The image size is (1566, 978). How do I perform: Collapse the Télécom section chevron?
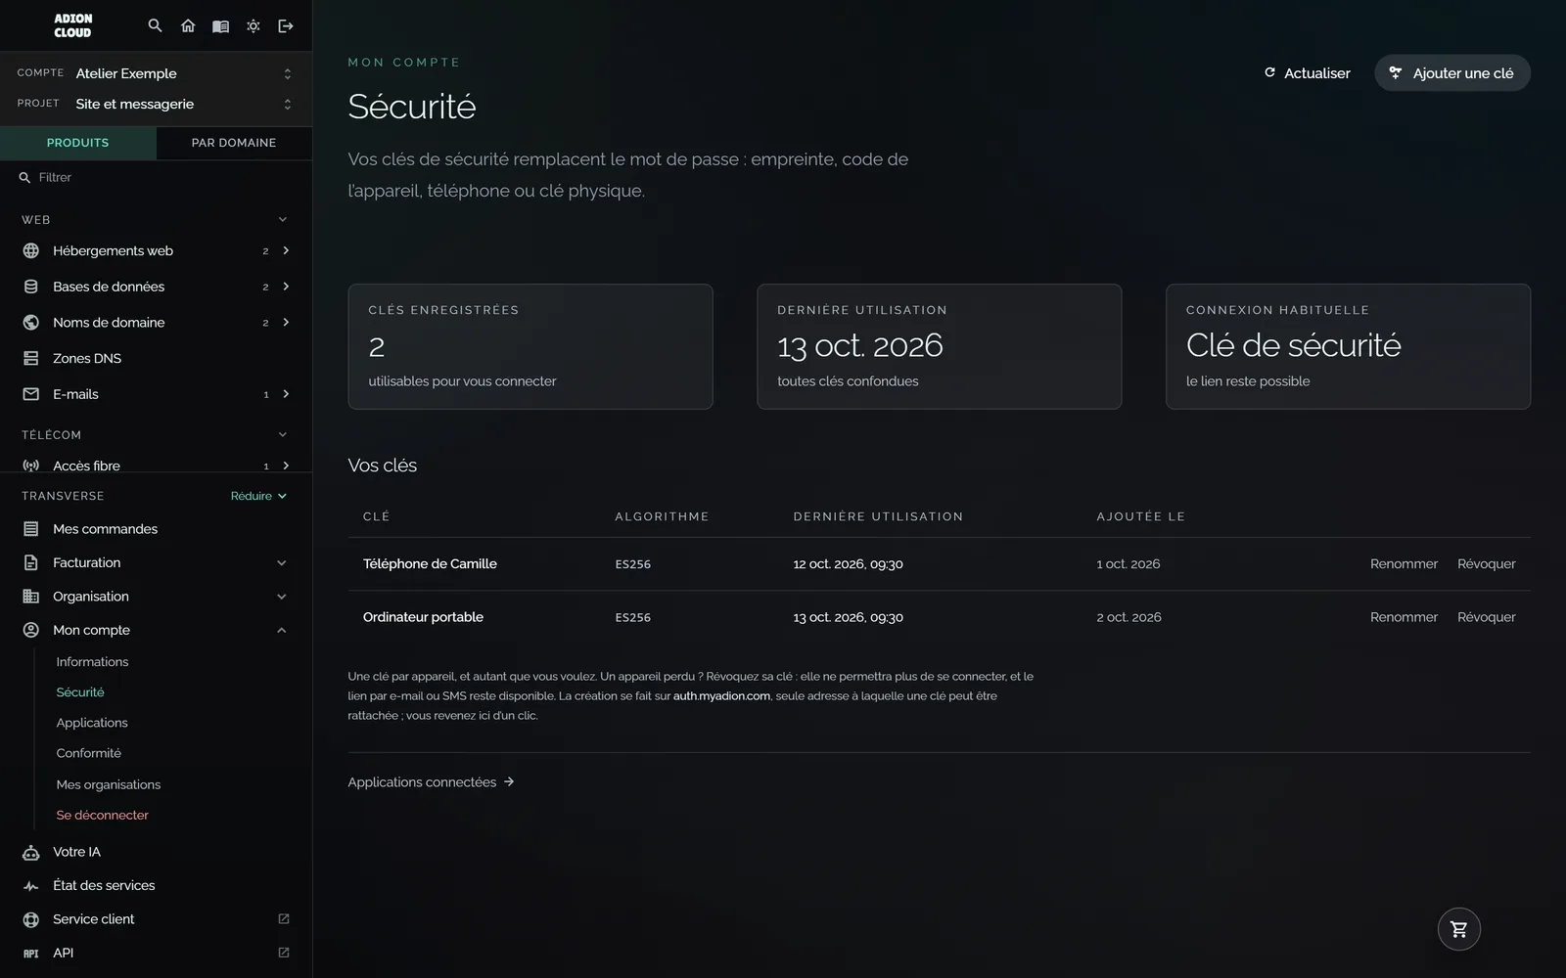point(283,434)
